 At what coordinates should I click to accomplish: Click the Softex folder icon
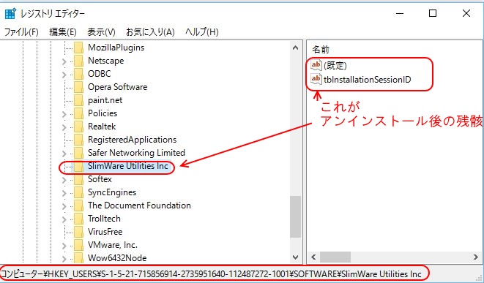click(78, 179)
